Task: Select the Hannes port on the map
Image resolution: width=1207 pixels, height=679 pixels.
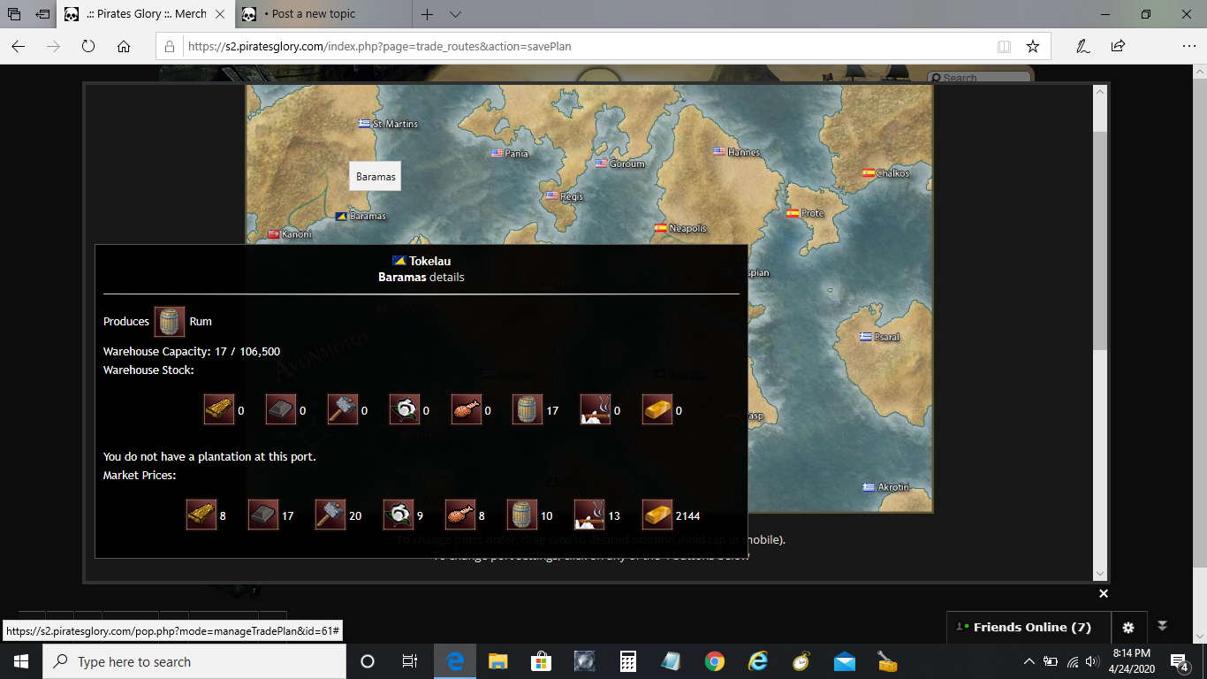Action: click(x=737, y=152)
